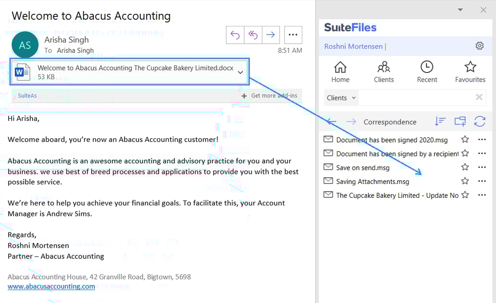Click Get more add-ins

tap(269, 96)
